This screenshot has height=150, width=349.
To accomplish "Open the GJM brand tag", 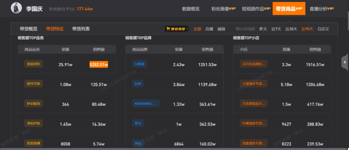I will click(x=138, y=84).
